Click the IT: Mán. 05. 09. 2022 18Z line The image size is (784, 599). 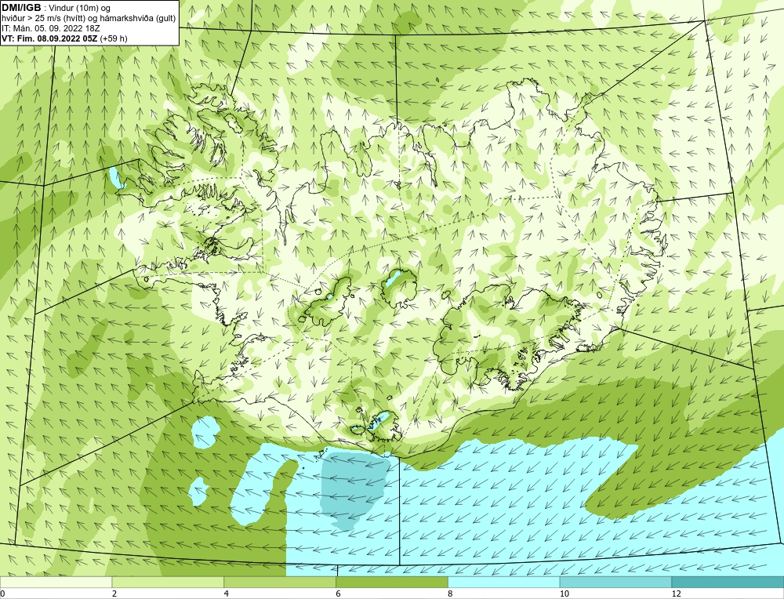[x=50, y=28]
